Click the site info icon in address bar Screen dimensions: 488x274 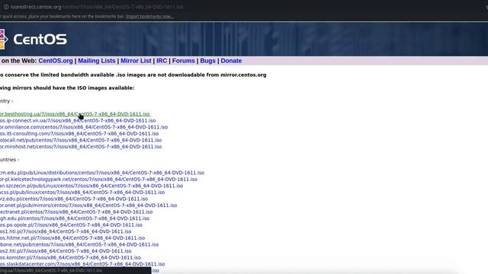[x=6, y=7]
